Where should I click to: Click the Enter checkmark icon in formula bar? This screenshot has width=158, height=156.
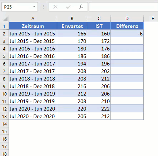pos(68,7)
